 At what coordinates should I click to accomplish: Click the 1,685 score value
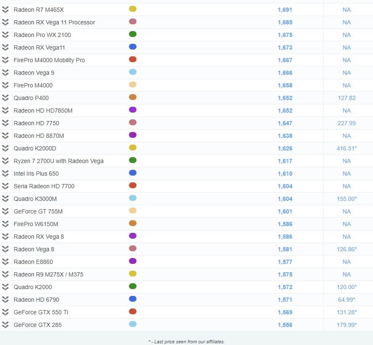click(x=285, y=23)
